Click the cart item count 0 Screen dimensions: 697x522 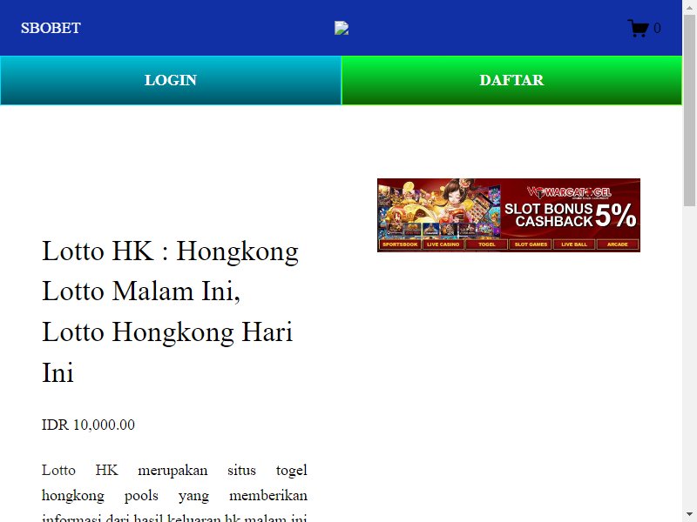pyautogui.click(x=657, y=29)
